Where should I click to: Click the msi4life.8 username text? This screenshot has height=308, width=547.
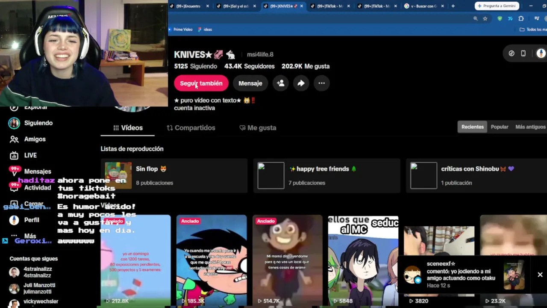click(260, 55)
